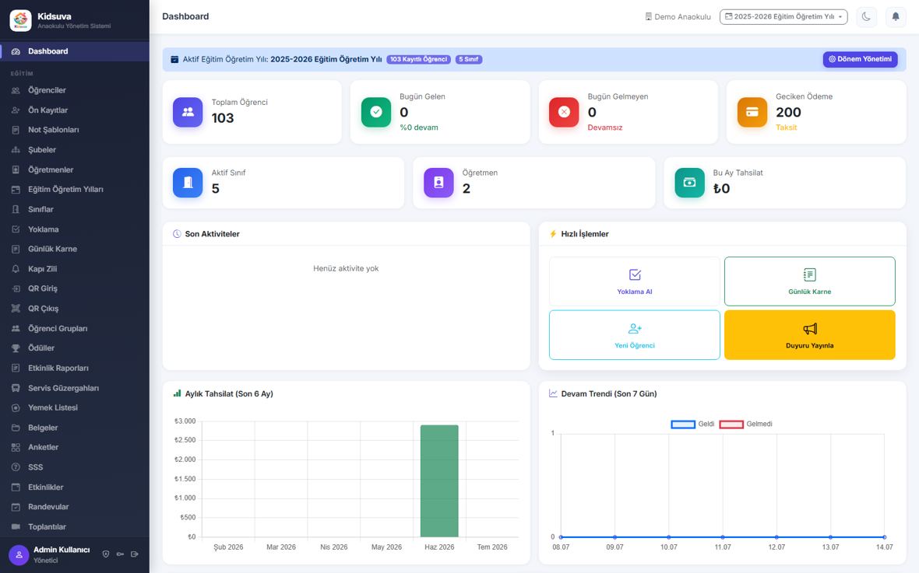Click the Taksit label under Geciken Ödeme
Image resolution: width=919 pixels, height=573 pixels.
(x=786, y=128)
